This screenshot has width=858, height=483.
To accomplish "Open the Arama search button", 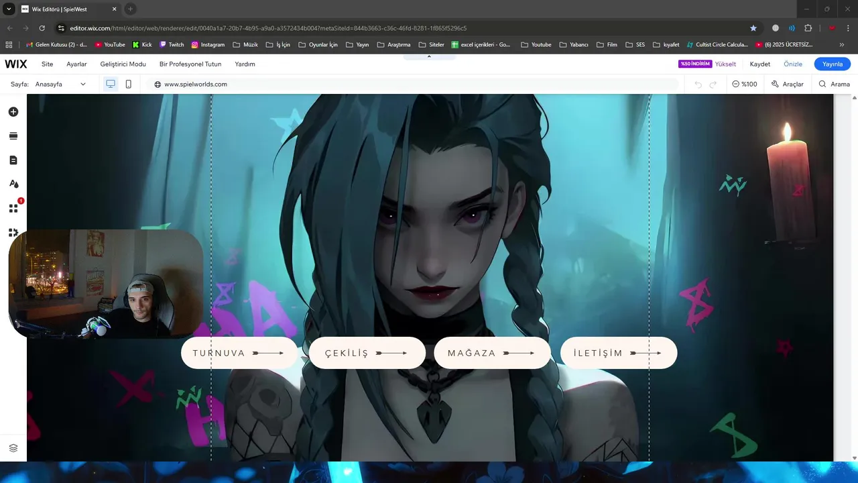I will 835,85.
